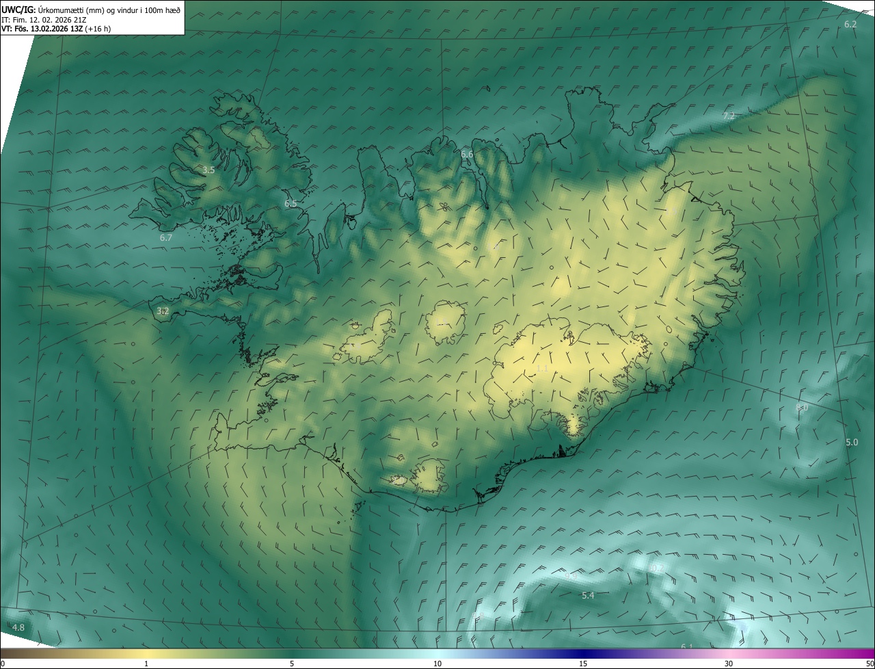
Task: Click the 50 tick label on the color scale
Action: [870, 664]
